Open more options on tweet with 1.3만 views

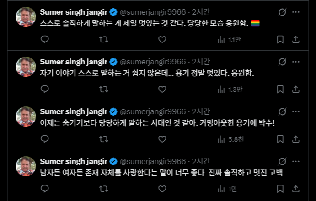(296, 62)
